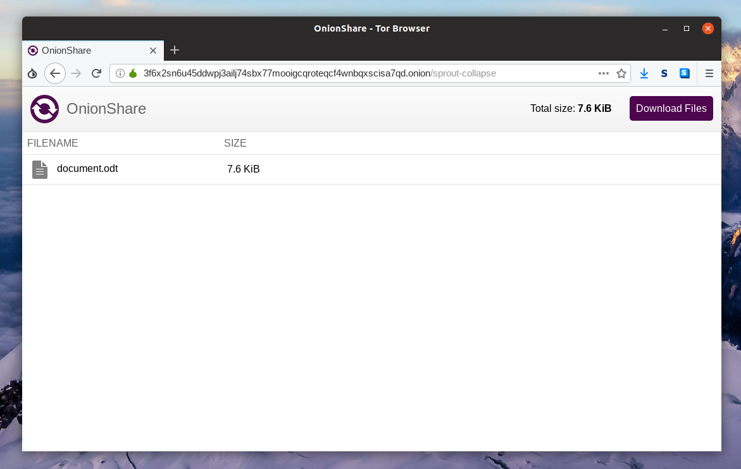Click the NoScript S icon

[x=664, y=73]
